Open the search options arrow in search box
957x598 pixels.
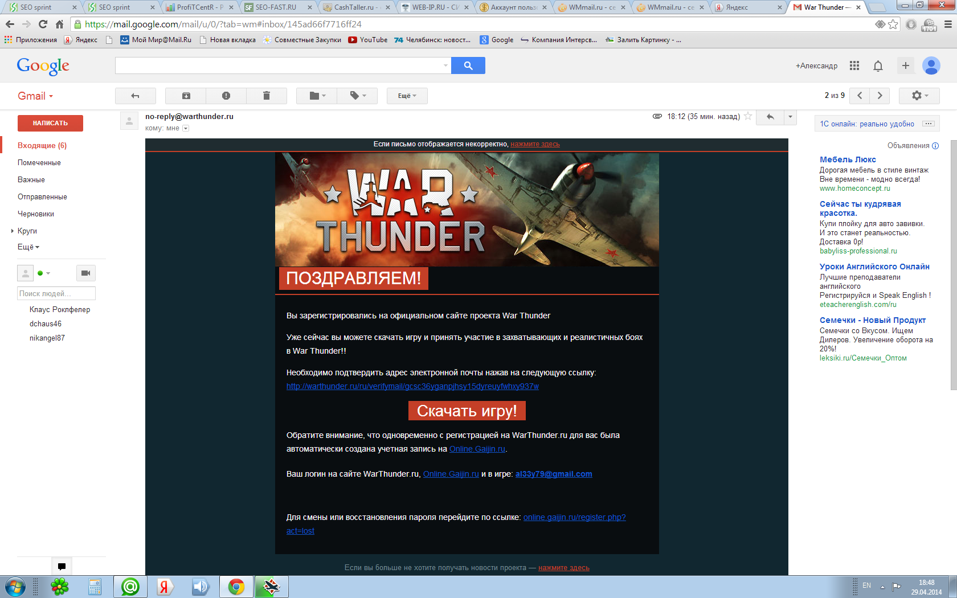pyautogui.click(x=445, y=65)
